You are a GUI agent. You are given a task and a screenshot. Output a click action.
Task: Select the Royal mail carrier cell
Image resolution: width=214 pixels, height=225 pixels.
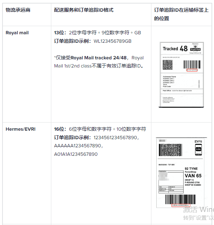coord(27,74)
